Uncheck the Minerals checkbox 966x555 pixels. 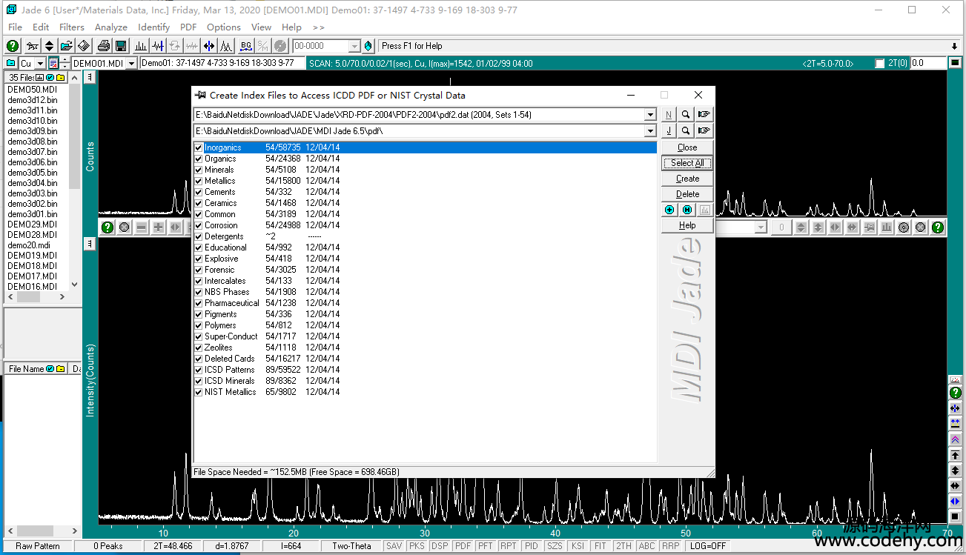tap(199, 170)
